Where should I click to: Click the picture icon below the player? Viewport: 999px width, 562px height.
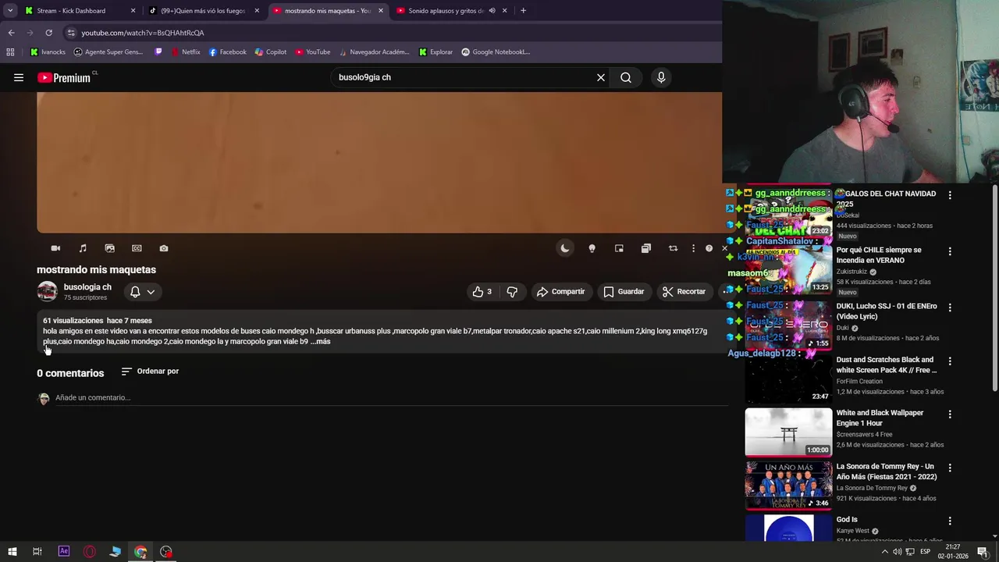[x=110, y=248]
